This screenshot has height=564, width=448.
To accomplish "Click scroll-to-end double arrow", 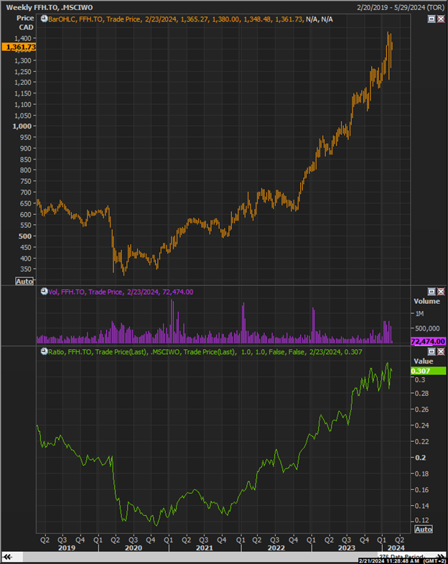I will point(440,556).
